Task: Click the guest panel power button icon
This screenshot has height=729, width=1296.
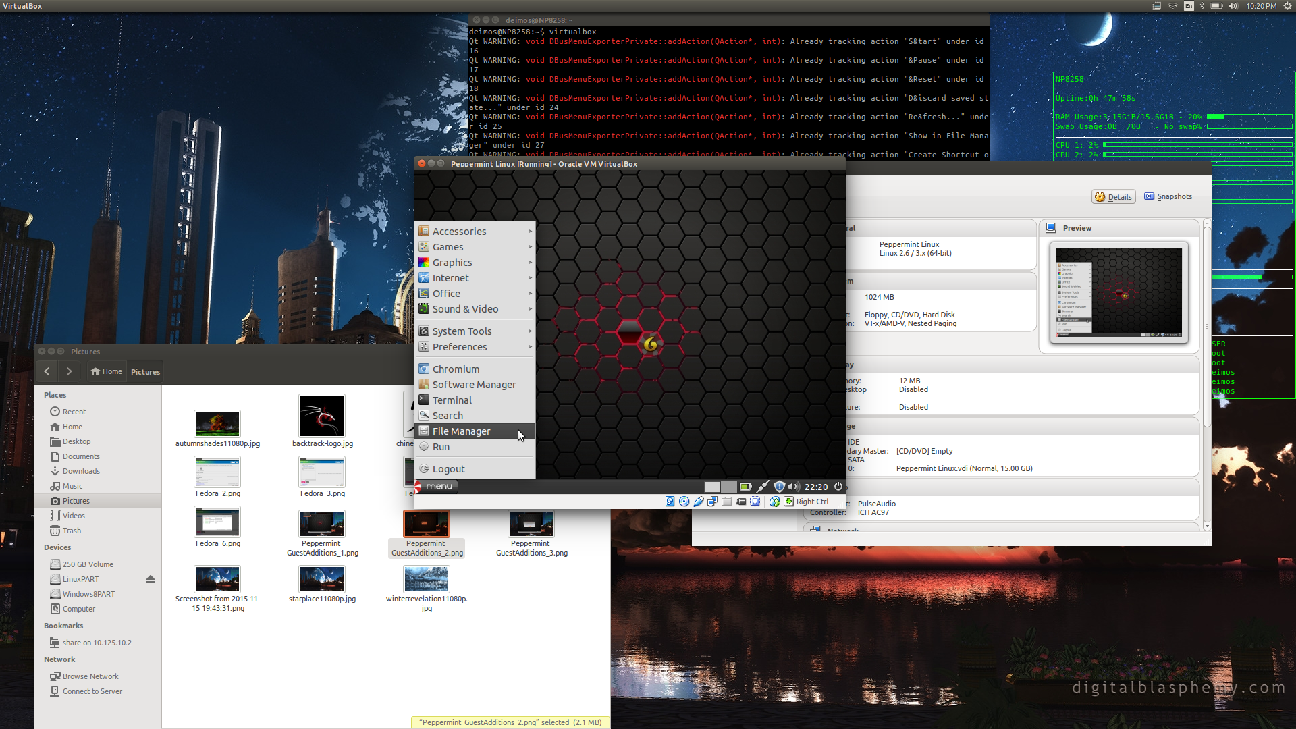Action: [838, 487]
